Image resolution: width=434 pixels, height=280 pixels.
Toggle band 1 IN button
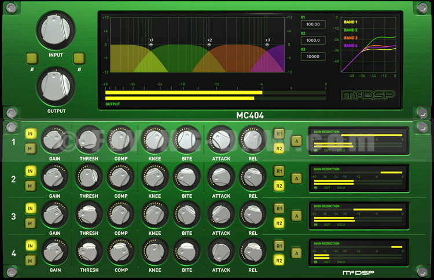point(31,134)
